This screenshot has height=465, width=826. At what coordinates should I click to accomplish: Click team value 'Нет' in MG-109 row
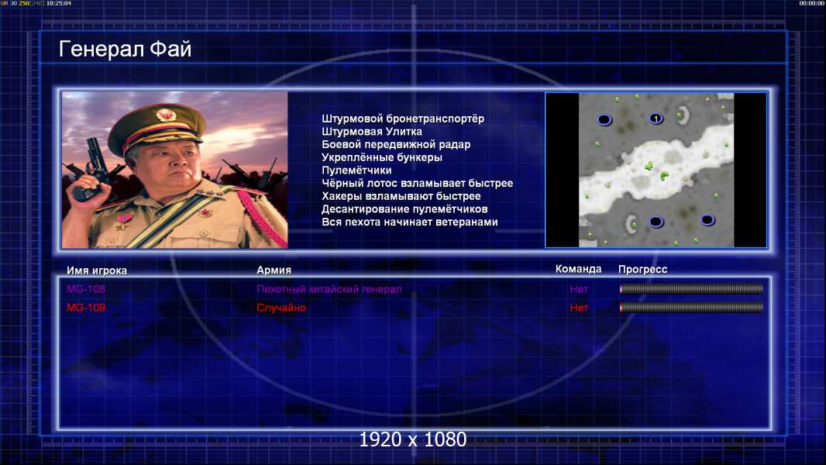(579, 308)
